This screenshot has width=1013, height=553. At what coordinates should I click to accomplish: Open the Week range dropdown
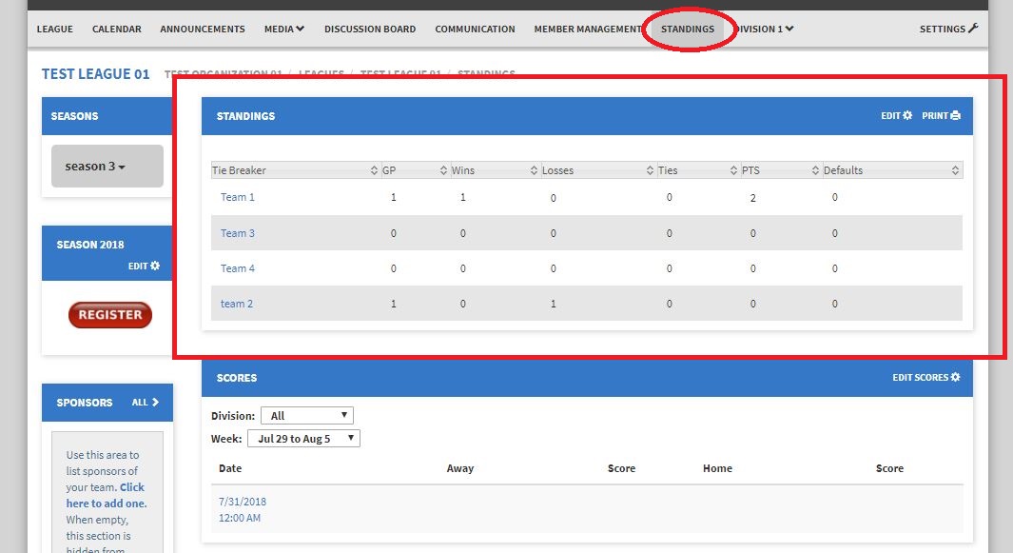tap(303, 439)
